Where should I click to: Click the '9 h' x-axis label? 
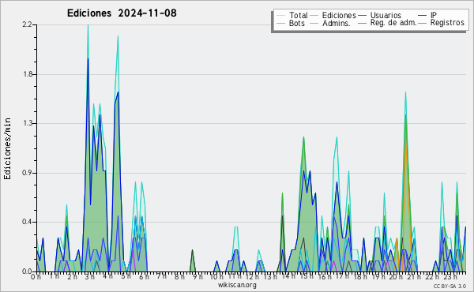pyautogui.click(x=197, y=276)
